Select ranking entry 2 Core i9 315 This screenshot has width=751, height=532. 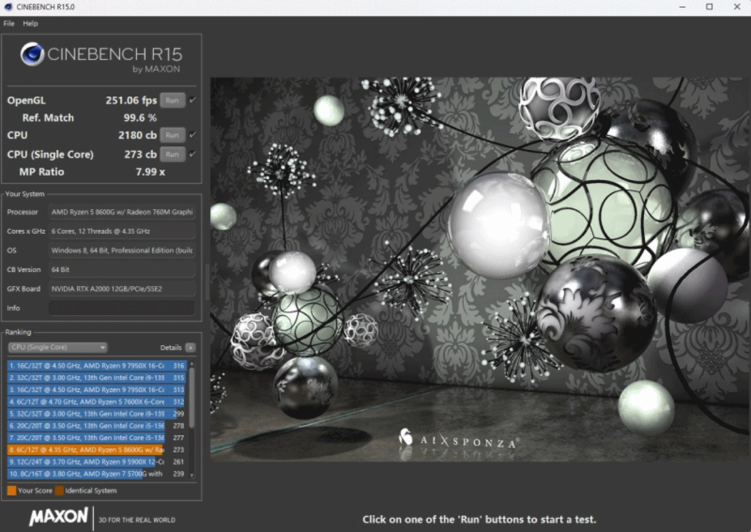click(97, 377)
